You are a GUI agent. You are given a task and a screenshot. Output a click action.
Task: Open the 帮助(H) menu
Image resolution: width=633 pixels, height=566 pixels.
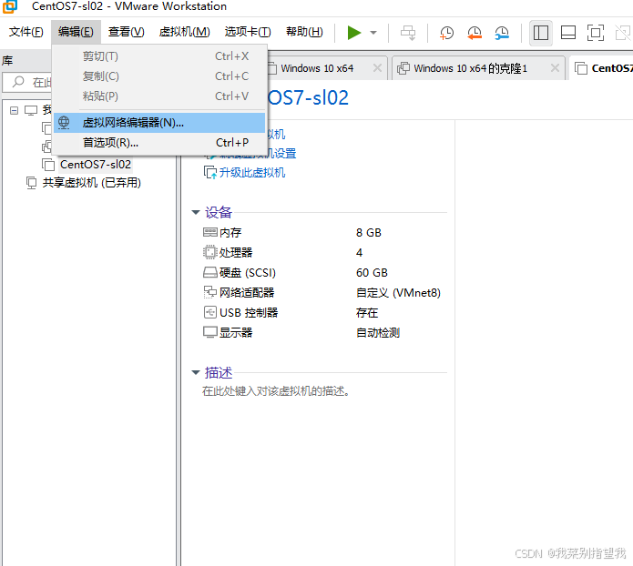(304, 32)
